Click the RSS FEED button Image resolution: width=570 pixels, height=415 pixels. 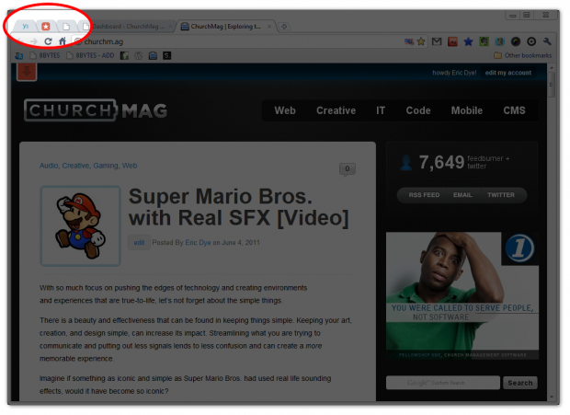424,195
